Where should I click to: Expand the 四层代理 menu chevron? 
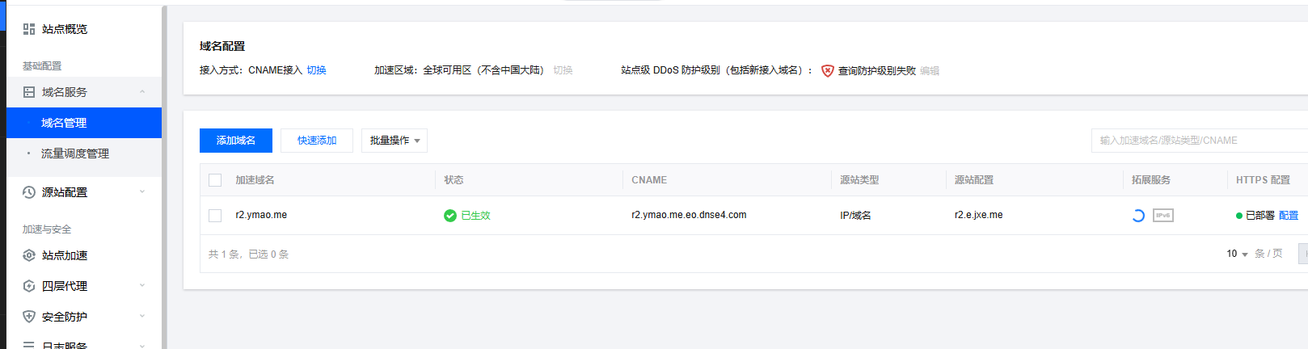142,286
